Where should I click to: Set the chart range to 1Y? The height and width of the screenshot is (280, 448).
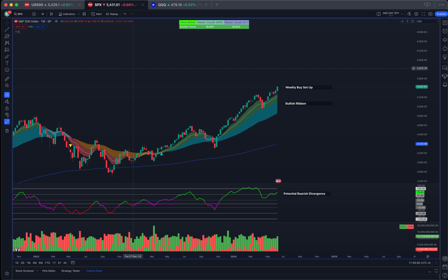coord(54,263)
